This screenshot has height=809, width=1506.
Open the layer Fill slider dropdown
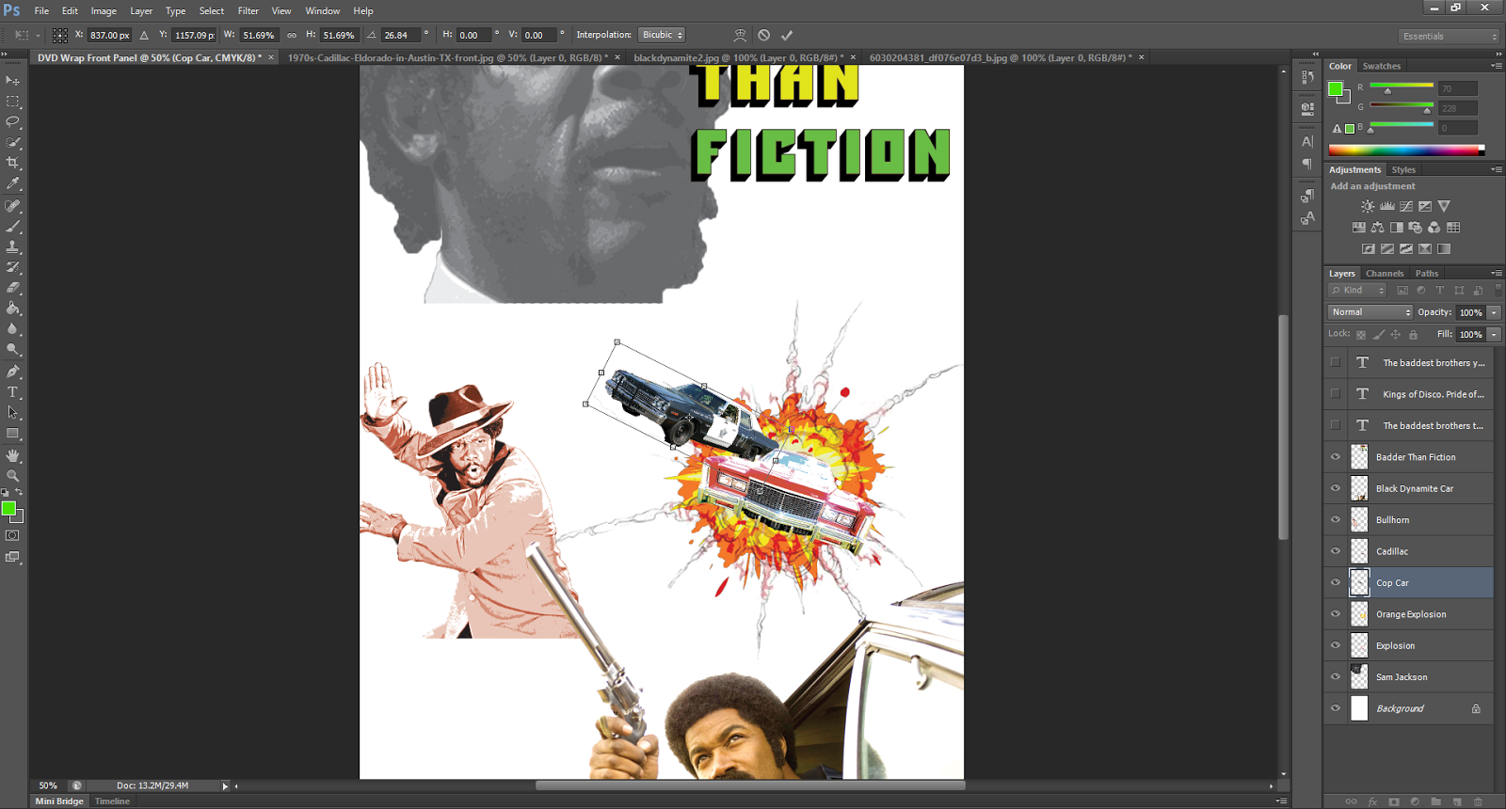[1494, 334]
